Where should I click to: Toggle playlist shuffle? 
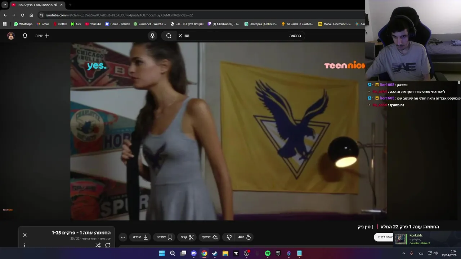point(98,245)
